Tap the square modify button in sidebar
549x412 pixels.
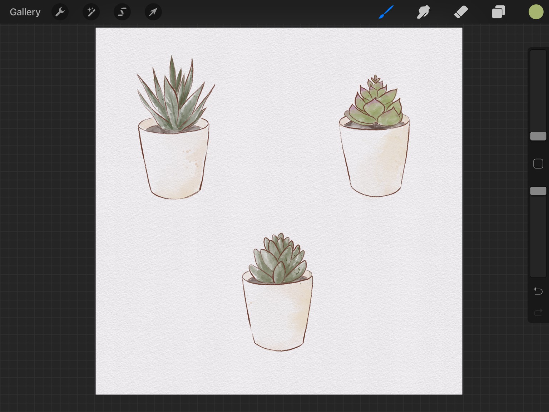[x=538, y=164]
